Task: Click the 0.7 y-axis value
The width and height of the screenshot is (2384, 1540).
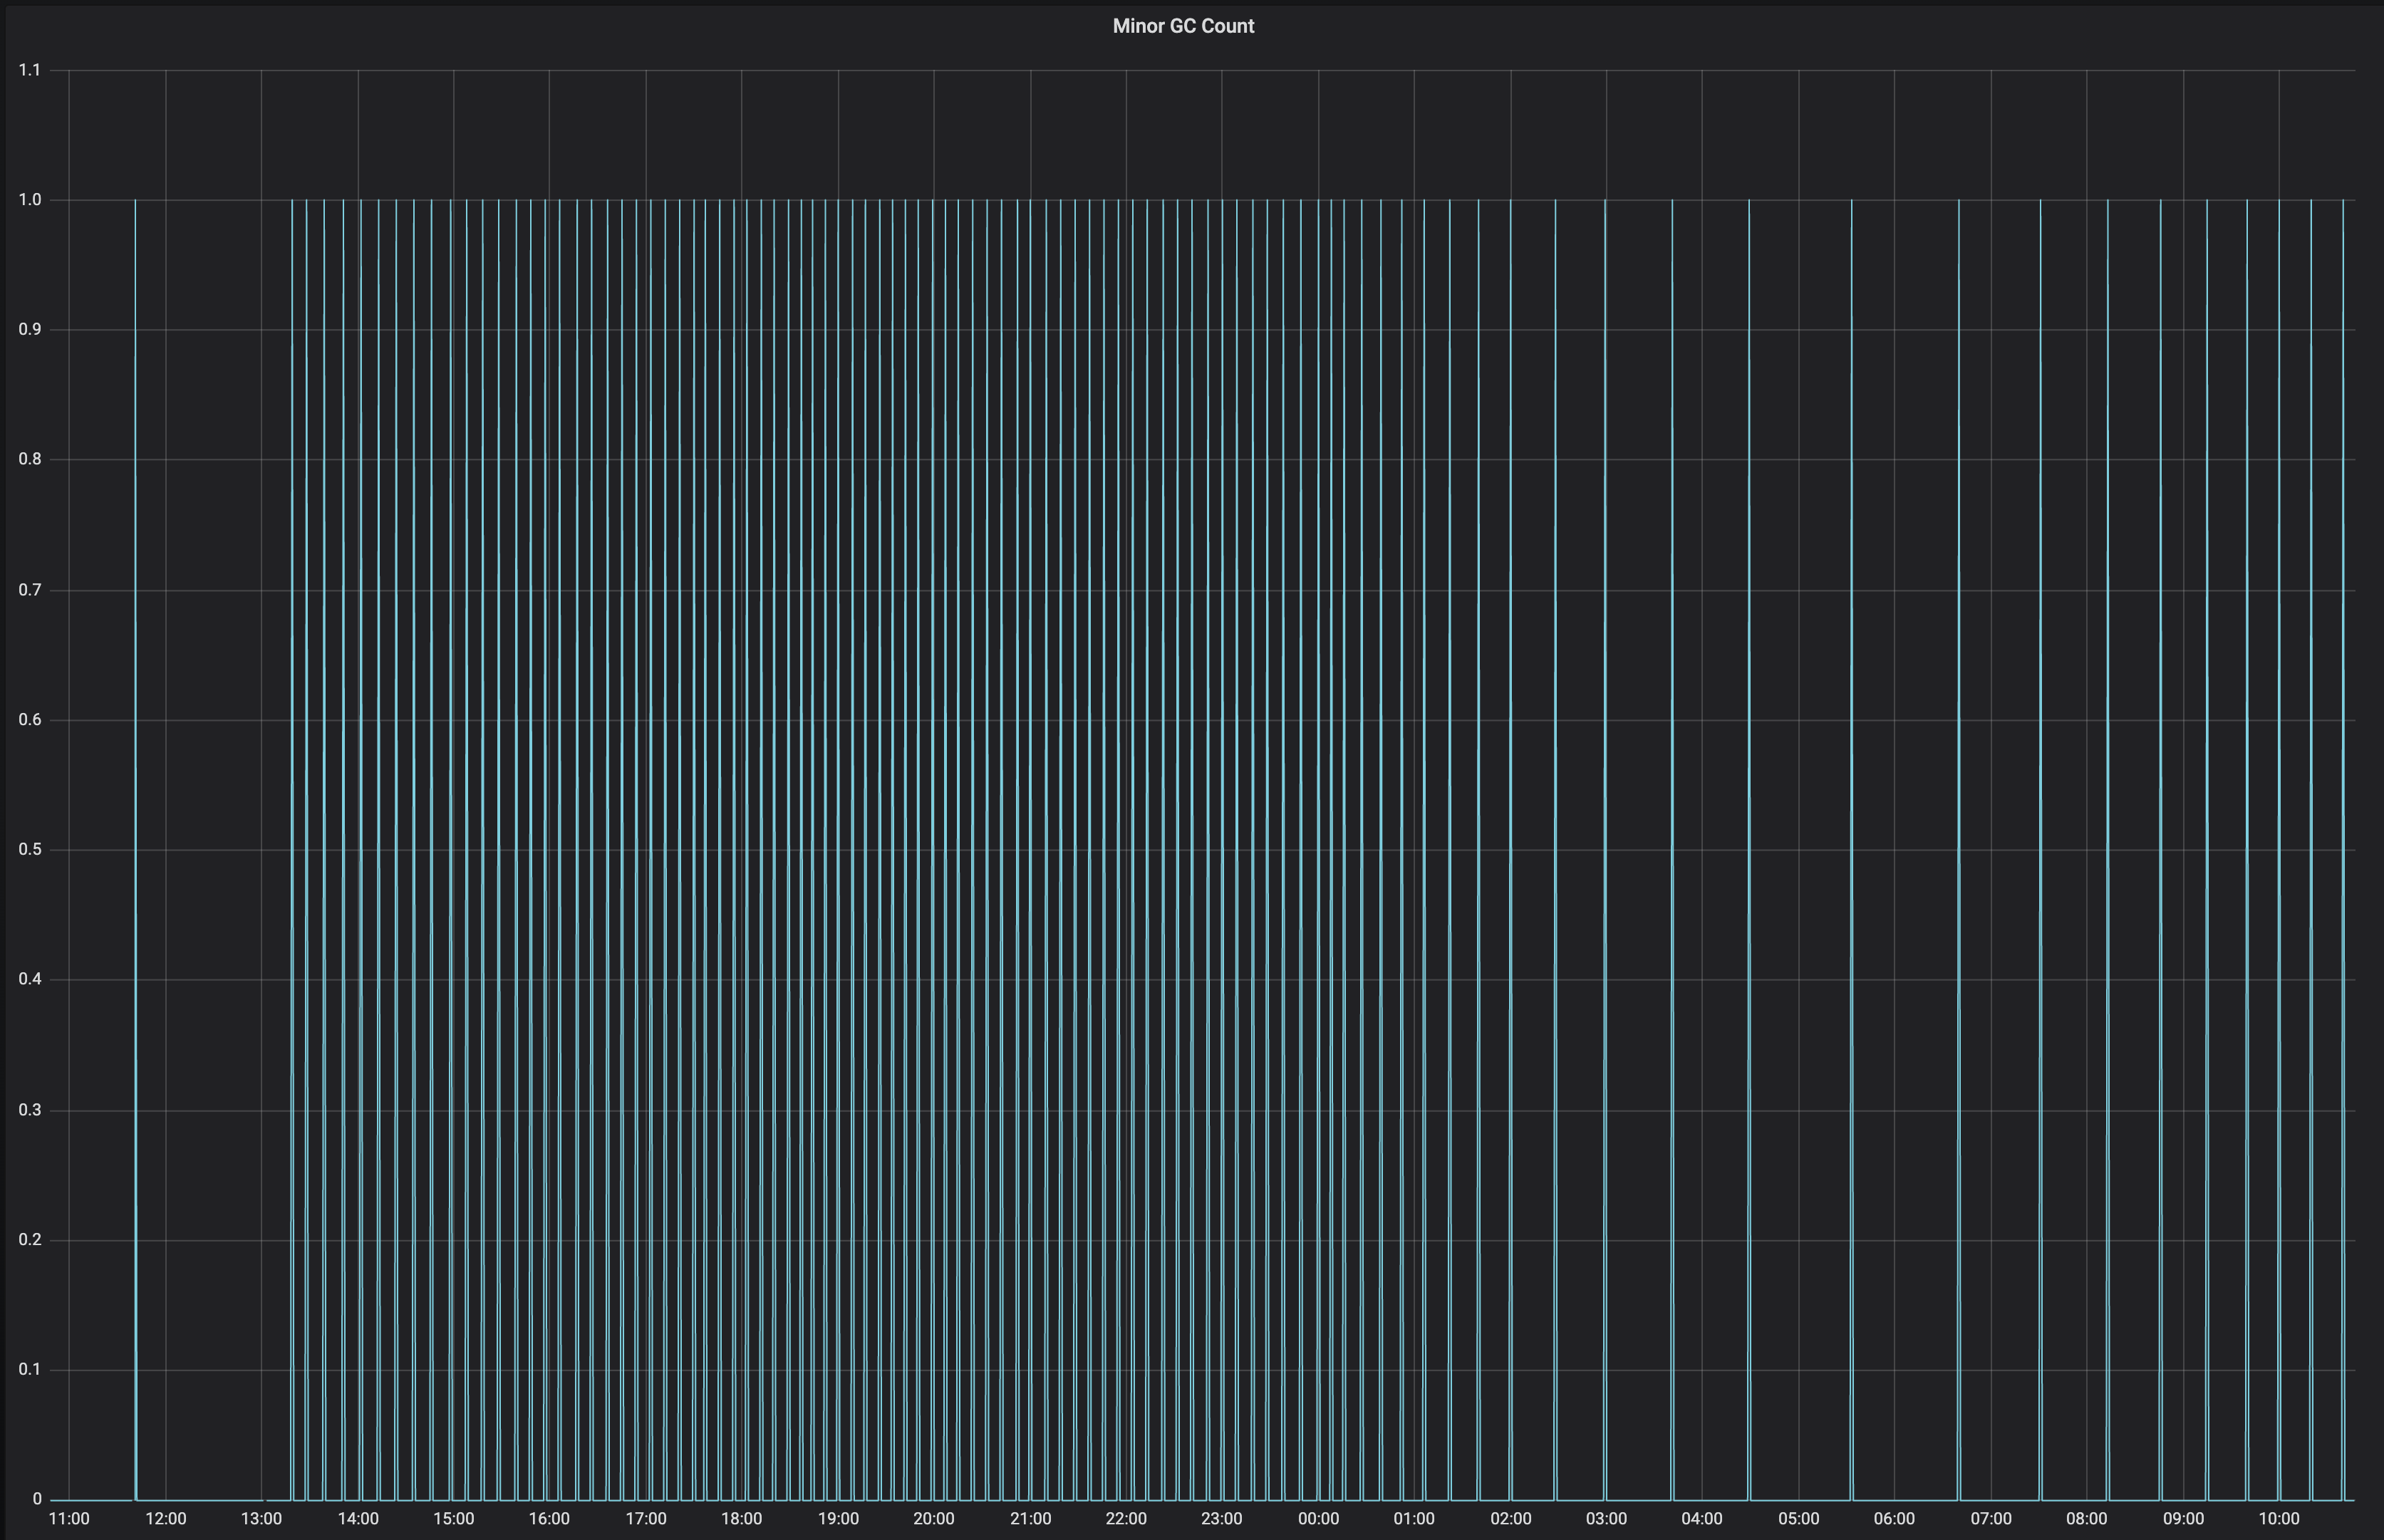Action: 30,590
